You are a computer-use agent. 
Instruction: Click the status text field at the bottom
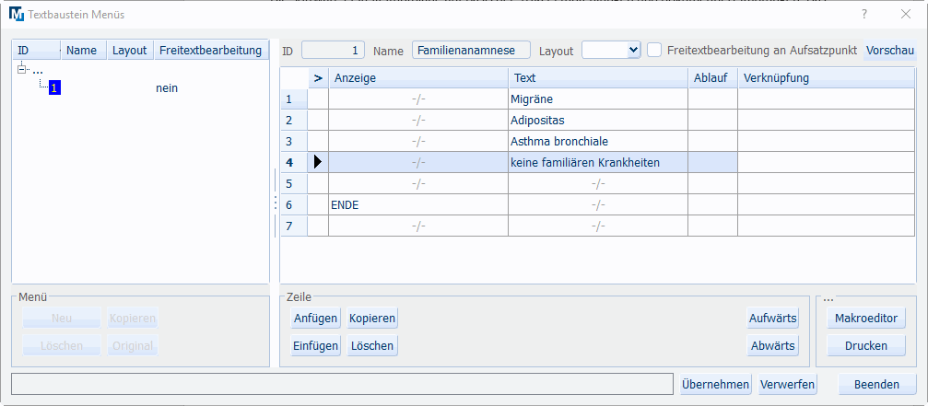coord(342,384)
